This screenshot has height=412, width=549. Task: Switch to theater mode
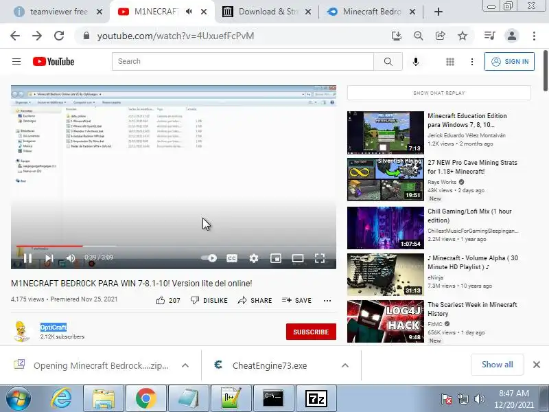298,259
